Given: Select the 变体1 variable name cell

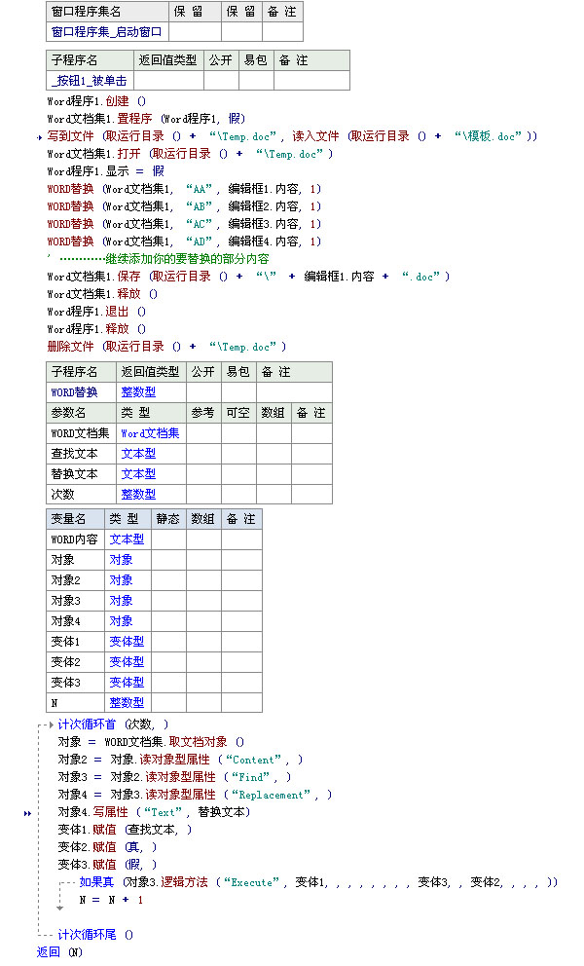Looking at the screenshot, I should 75,642.
